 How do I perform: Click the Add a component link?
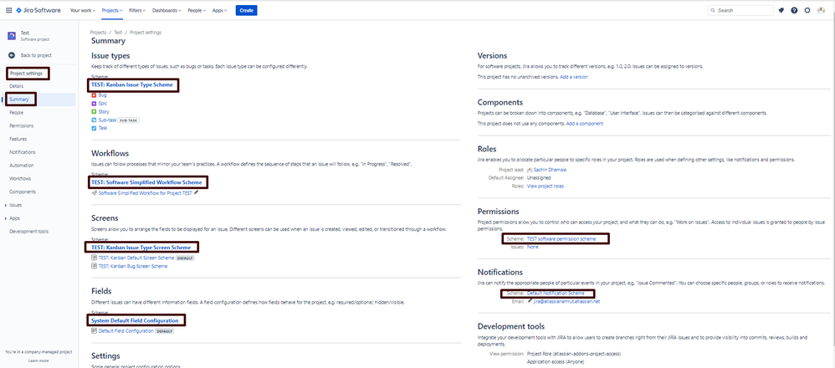[585, 124]
